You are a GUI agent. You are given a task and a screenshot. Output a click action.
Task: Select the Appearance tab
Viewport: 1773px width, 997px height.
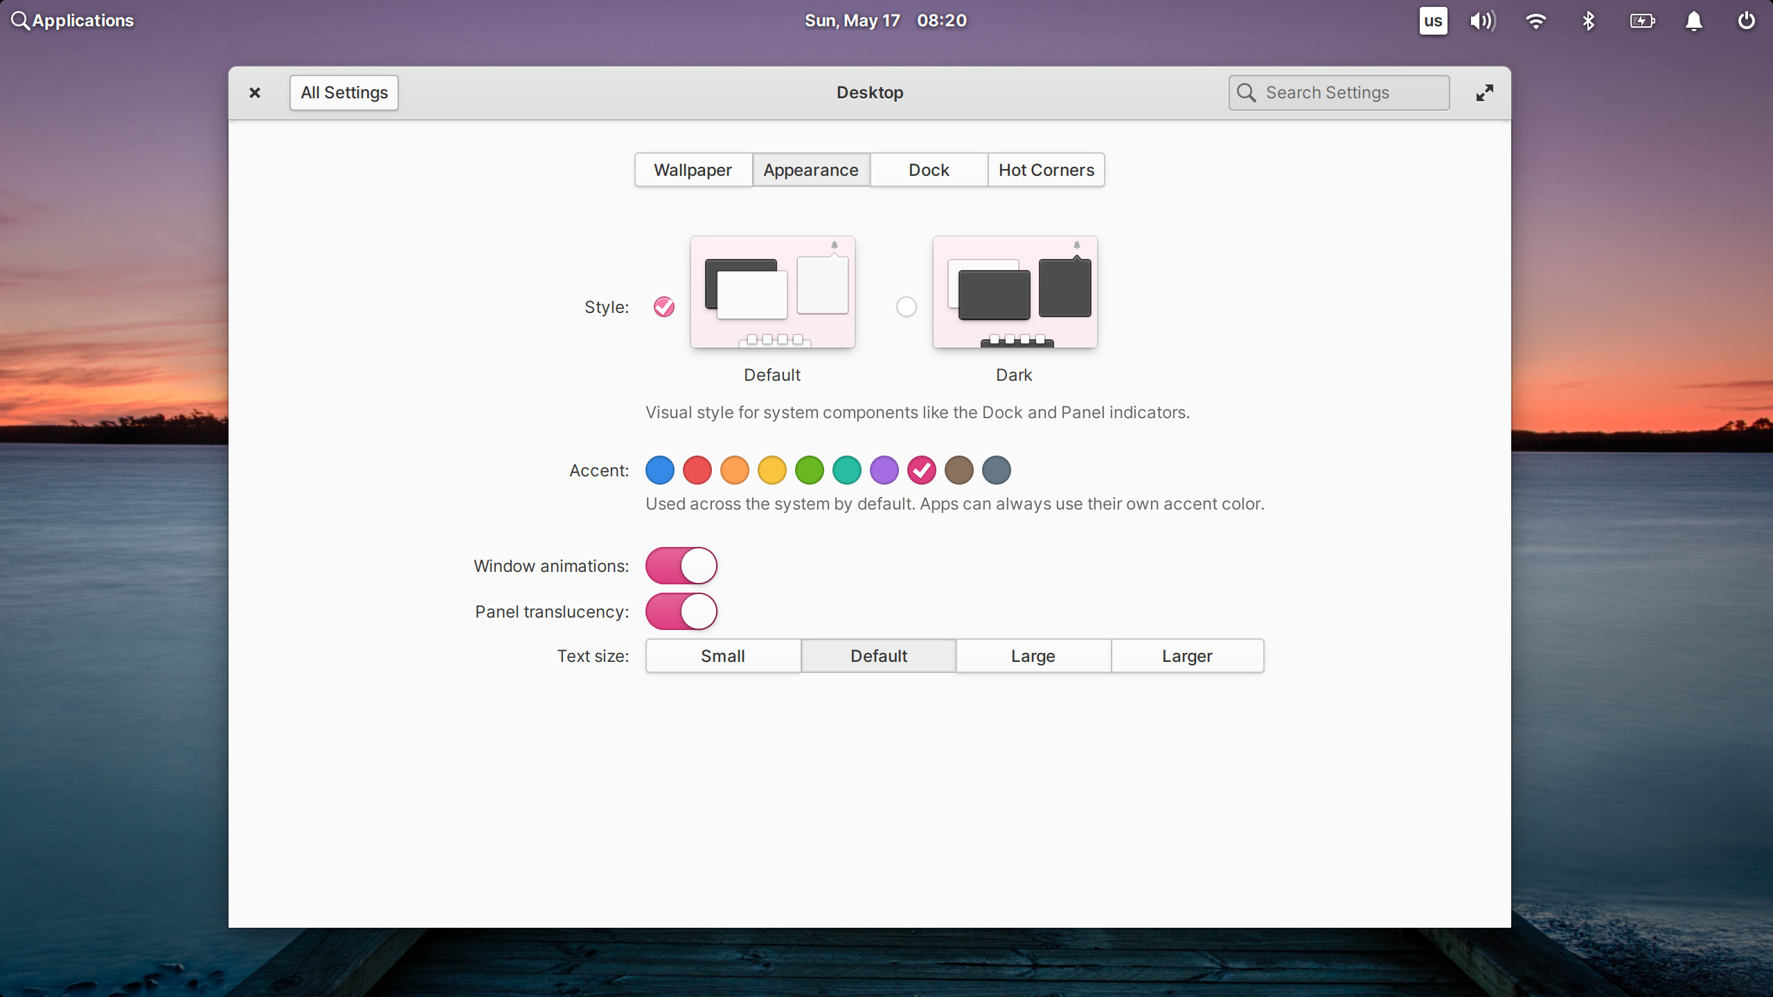(811, 170)
